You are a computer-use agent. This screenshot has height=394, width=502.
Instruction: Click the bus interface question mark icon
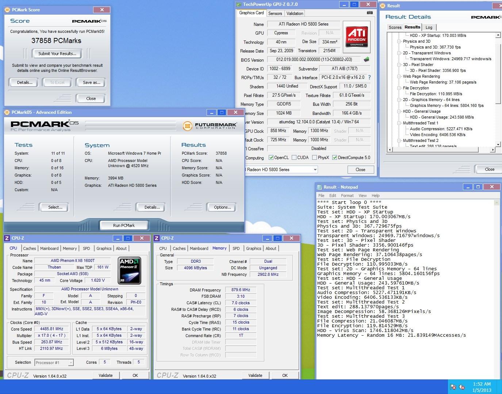click(x=369, y=77)
